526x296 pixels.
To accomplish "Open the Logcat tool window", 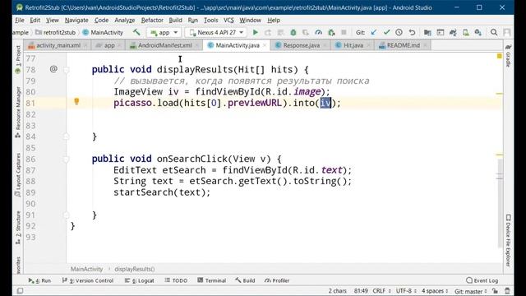I will click(139, 280).
